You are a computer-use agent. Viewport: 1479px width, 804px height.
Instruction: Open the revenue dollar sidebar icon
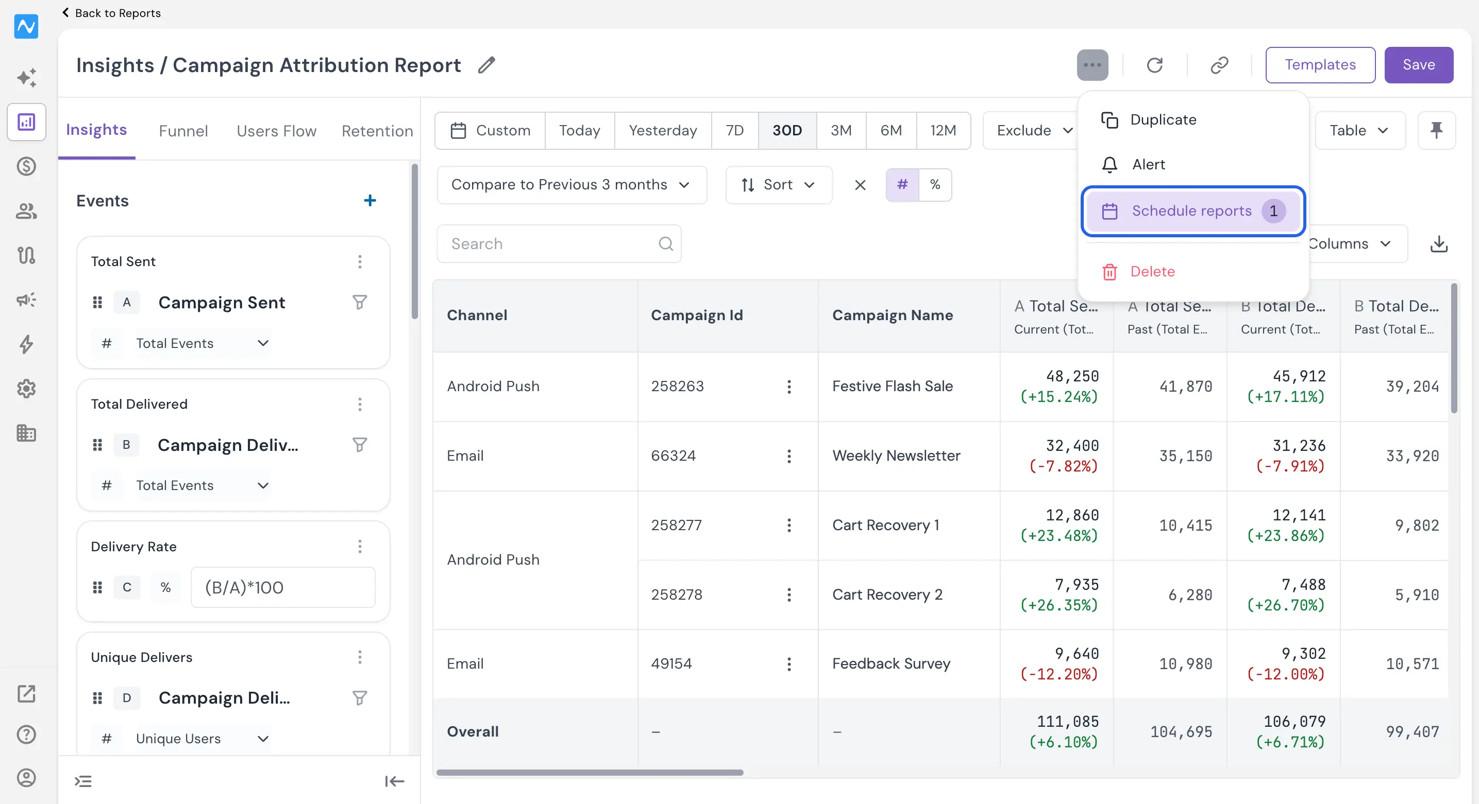click(26, 166)
